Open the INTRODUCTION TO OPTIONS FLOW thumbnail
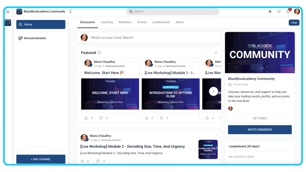 (171, 94)
